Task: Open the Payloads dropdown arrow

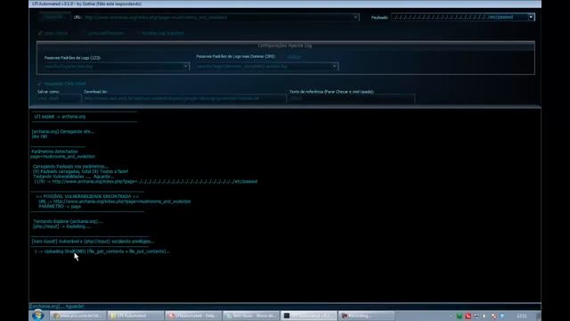Action: pyautogui.click(x=531, y=17)
